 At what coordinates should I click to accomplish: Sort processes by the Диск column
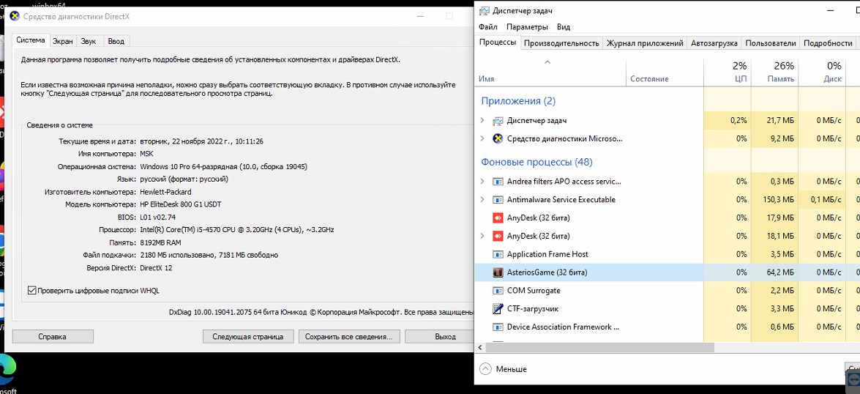click(823, 72)
